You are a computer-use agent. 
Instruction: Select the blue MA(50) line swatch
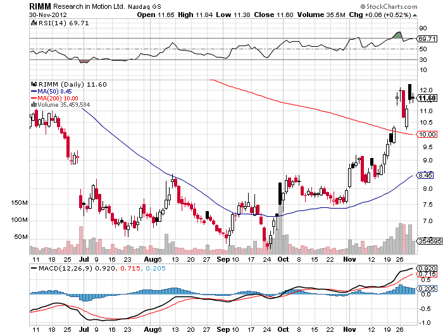pos(34,92)
